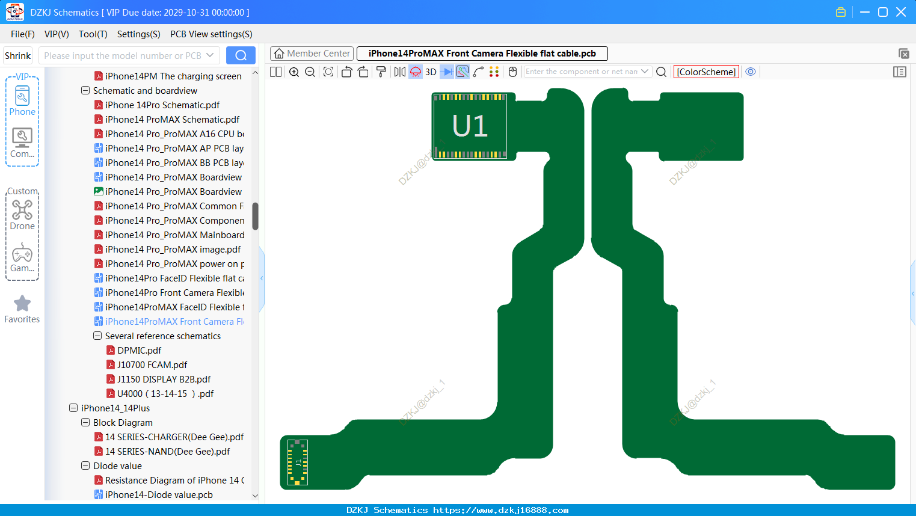The image size is (916, 516).
Task: Toggle the diode symbol tool
Action: pyautogui.click(x=447, y=72)
